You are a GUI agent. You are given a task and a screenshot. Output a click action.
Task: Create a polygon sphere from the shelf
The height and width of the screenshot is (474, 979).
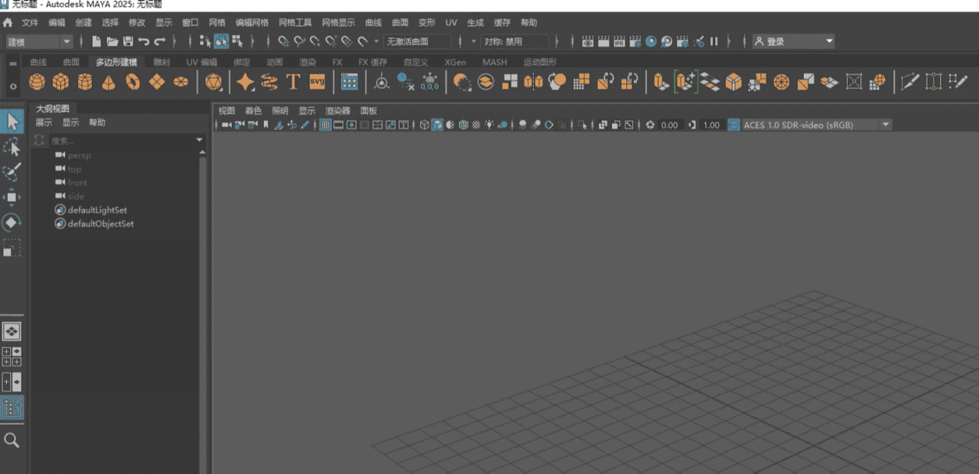37,82
